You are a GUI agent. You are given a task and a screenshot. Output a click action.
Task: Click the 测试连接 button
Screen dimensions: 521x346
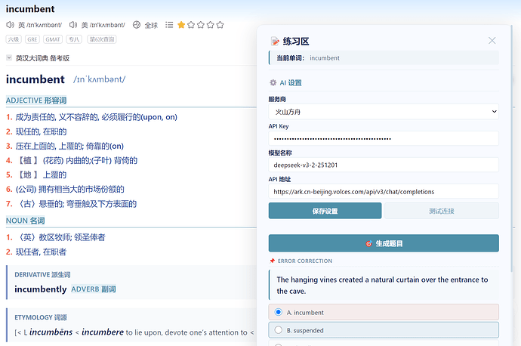(442, 211)
